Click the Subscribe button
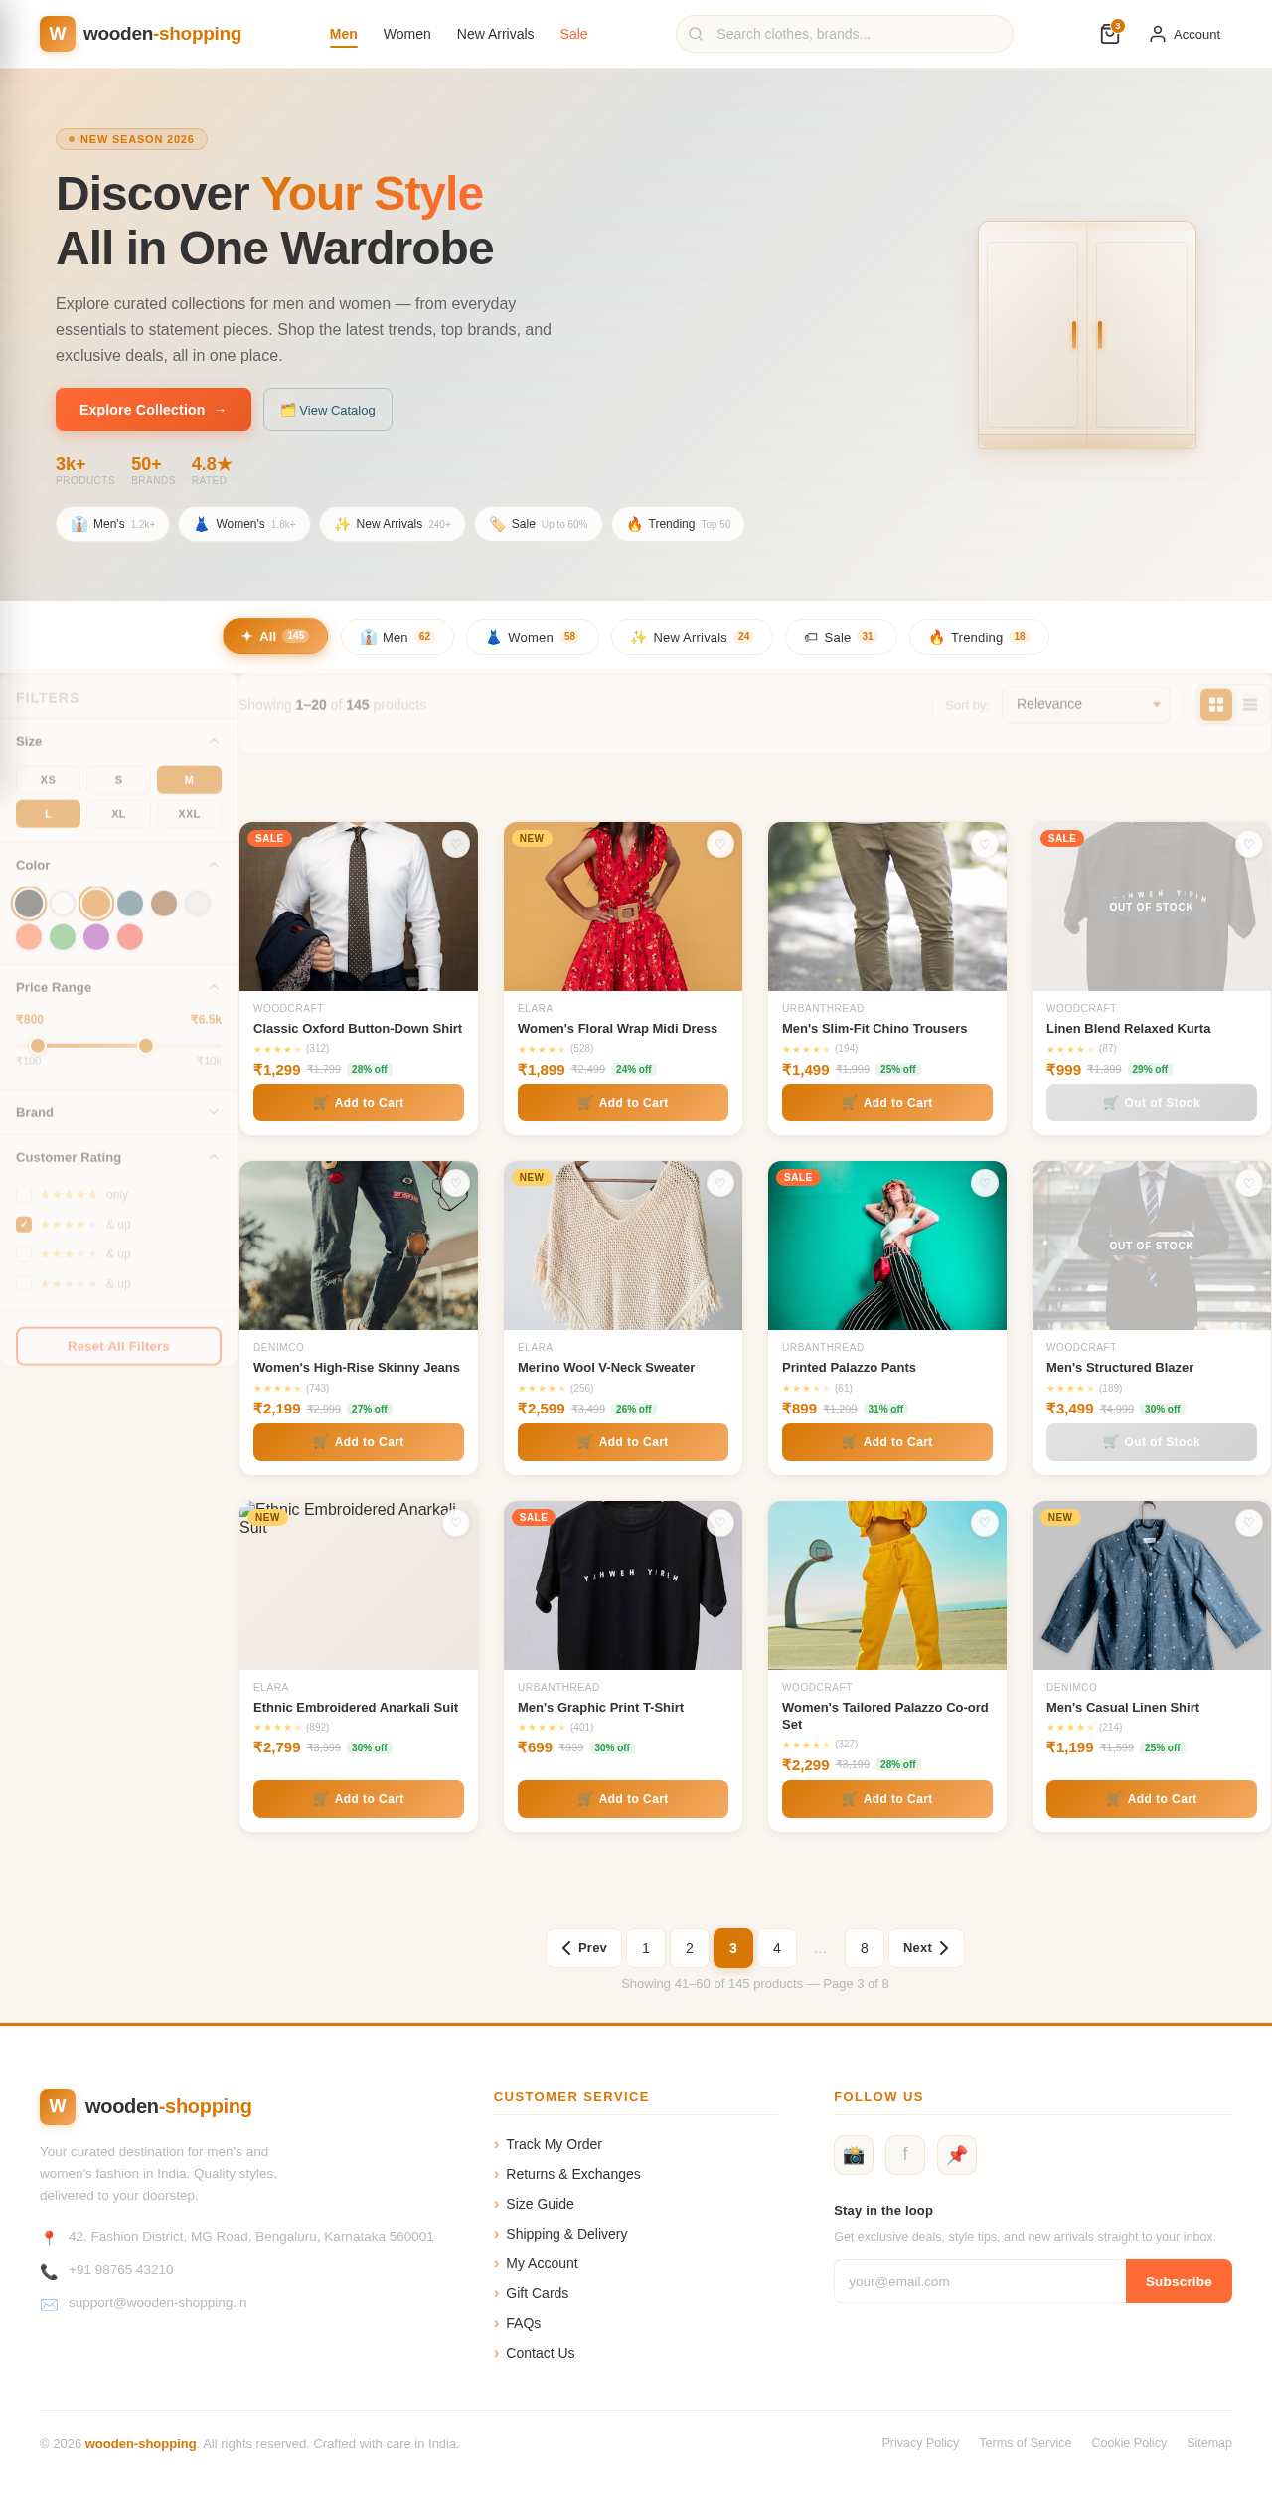 tap(1179, 2281)
